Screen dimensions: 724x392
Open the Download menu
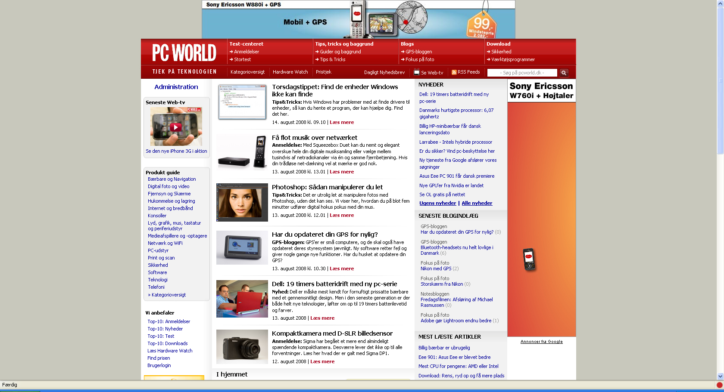pyautogui.click(x=499, y=44)
